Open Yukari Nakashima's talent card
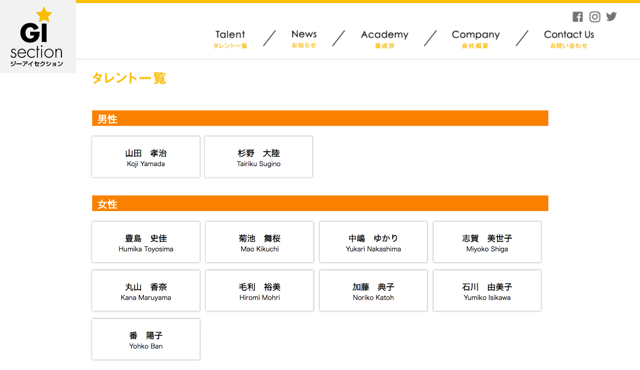 (x=373, y=242)
